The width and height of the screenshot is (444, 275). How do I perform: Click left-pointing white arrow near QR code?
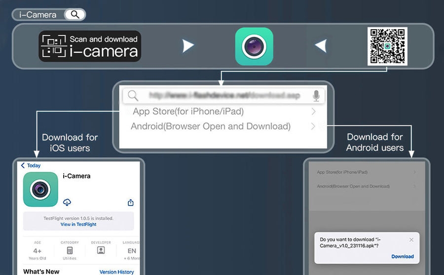coord(321,46)
